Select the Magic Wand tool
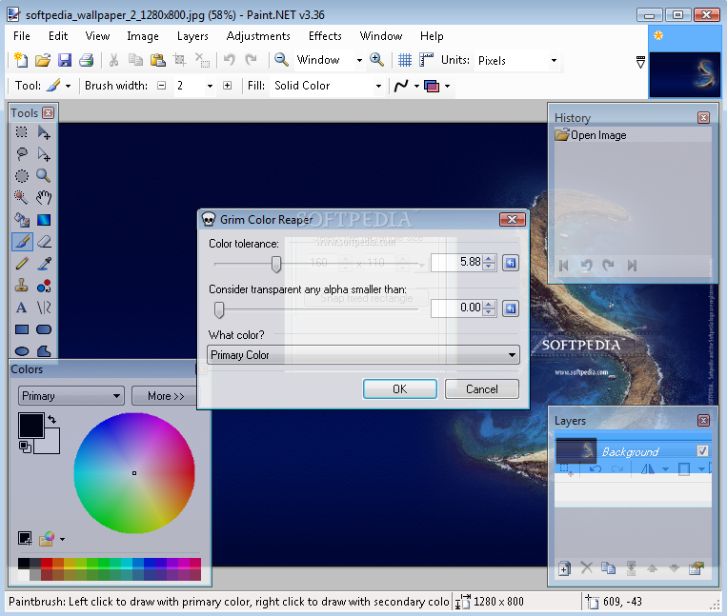The height and width of the screenshot is (616, 727). coord(21,198)
